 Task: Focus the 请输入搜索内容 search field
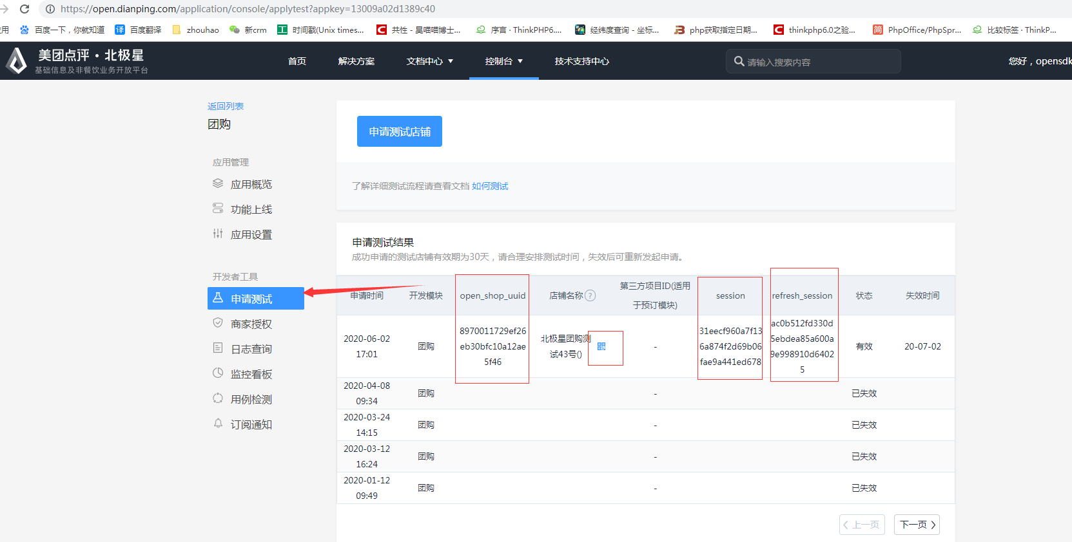click(814, 61)
